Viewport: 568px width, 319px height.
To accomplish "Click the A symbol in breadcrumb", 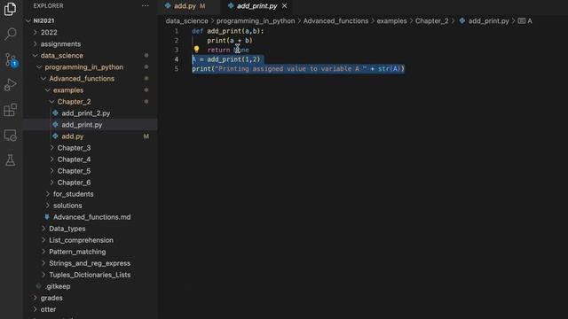I will point(530,21).
